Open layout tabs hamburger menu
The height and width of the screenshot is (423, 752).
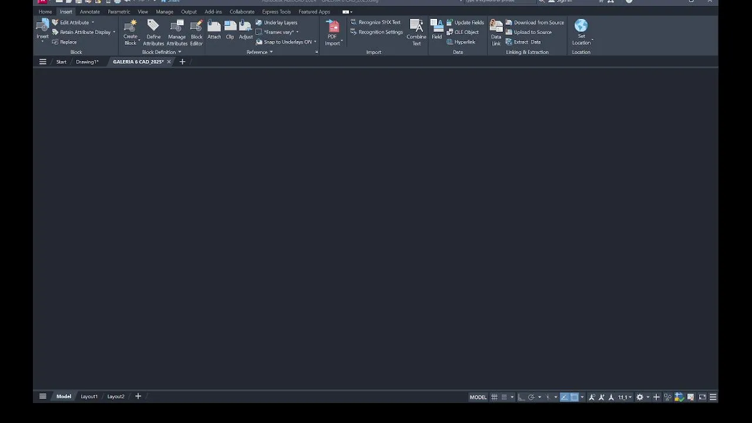[42, 397]
